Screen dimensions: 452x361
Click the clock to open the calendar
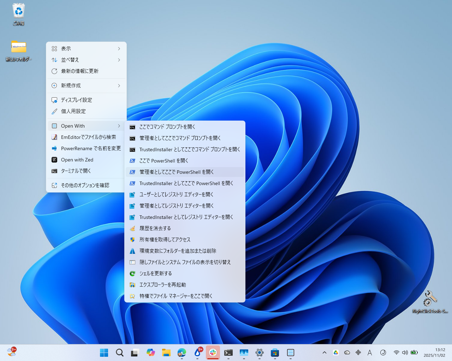(431, 352)
